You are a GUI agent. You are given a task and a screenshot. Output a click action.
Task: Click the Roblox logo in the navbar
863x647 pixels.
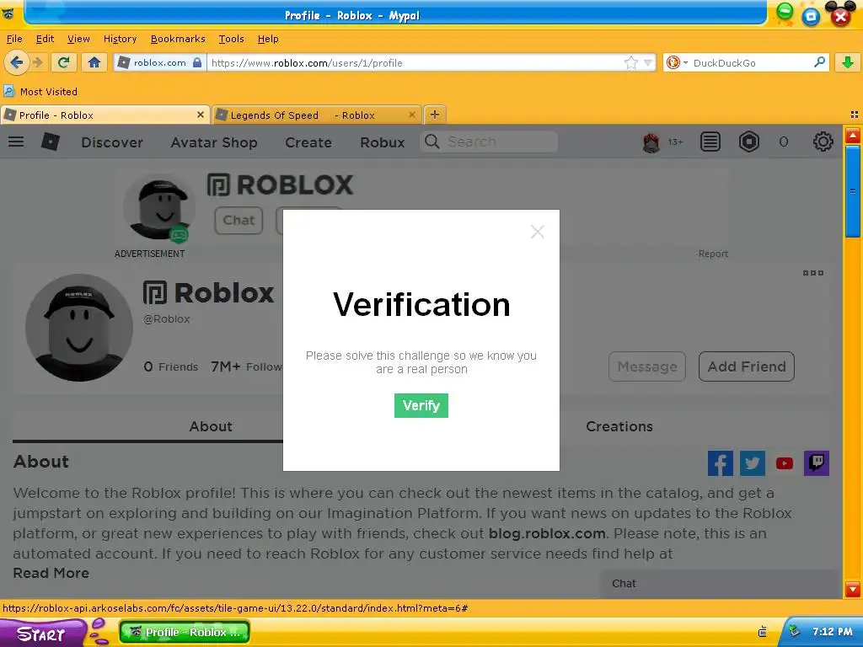click(50, 142)
